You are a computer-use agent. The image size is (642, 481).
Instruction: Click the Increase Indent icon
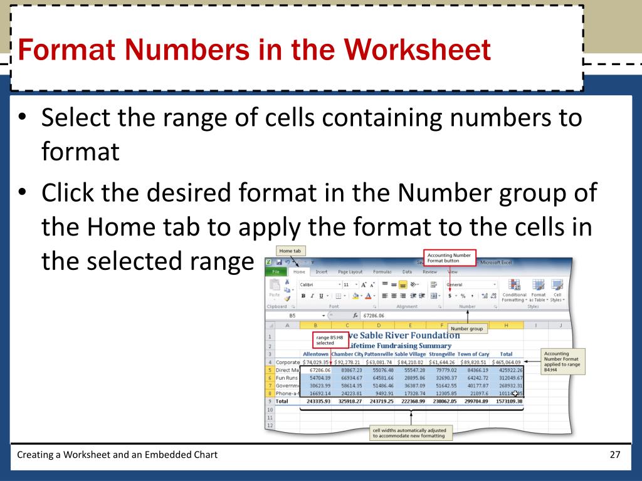click(x=422, y=296)
